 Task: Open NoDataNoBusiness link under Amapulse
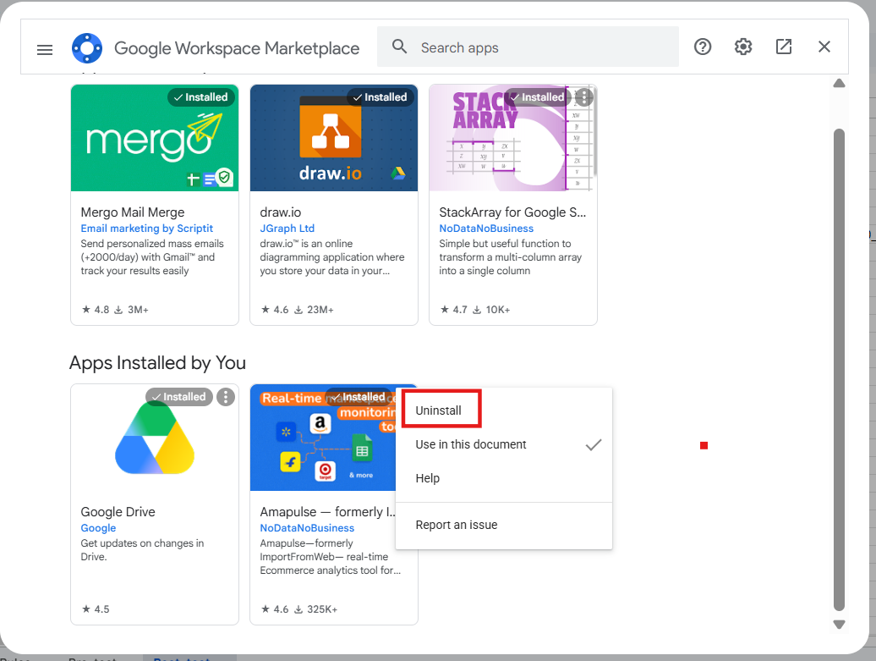click(307, 528)
